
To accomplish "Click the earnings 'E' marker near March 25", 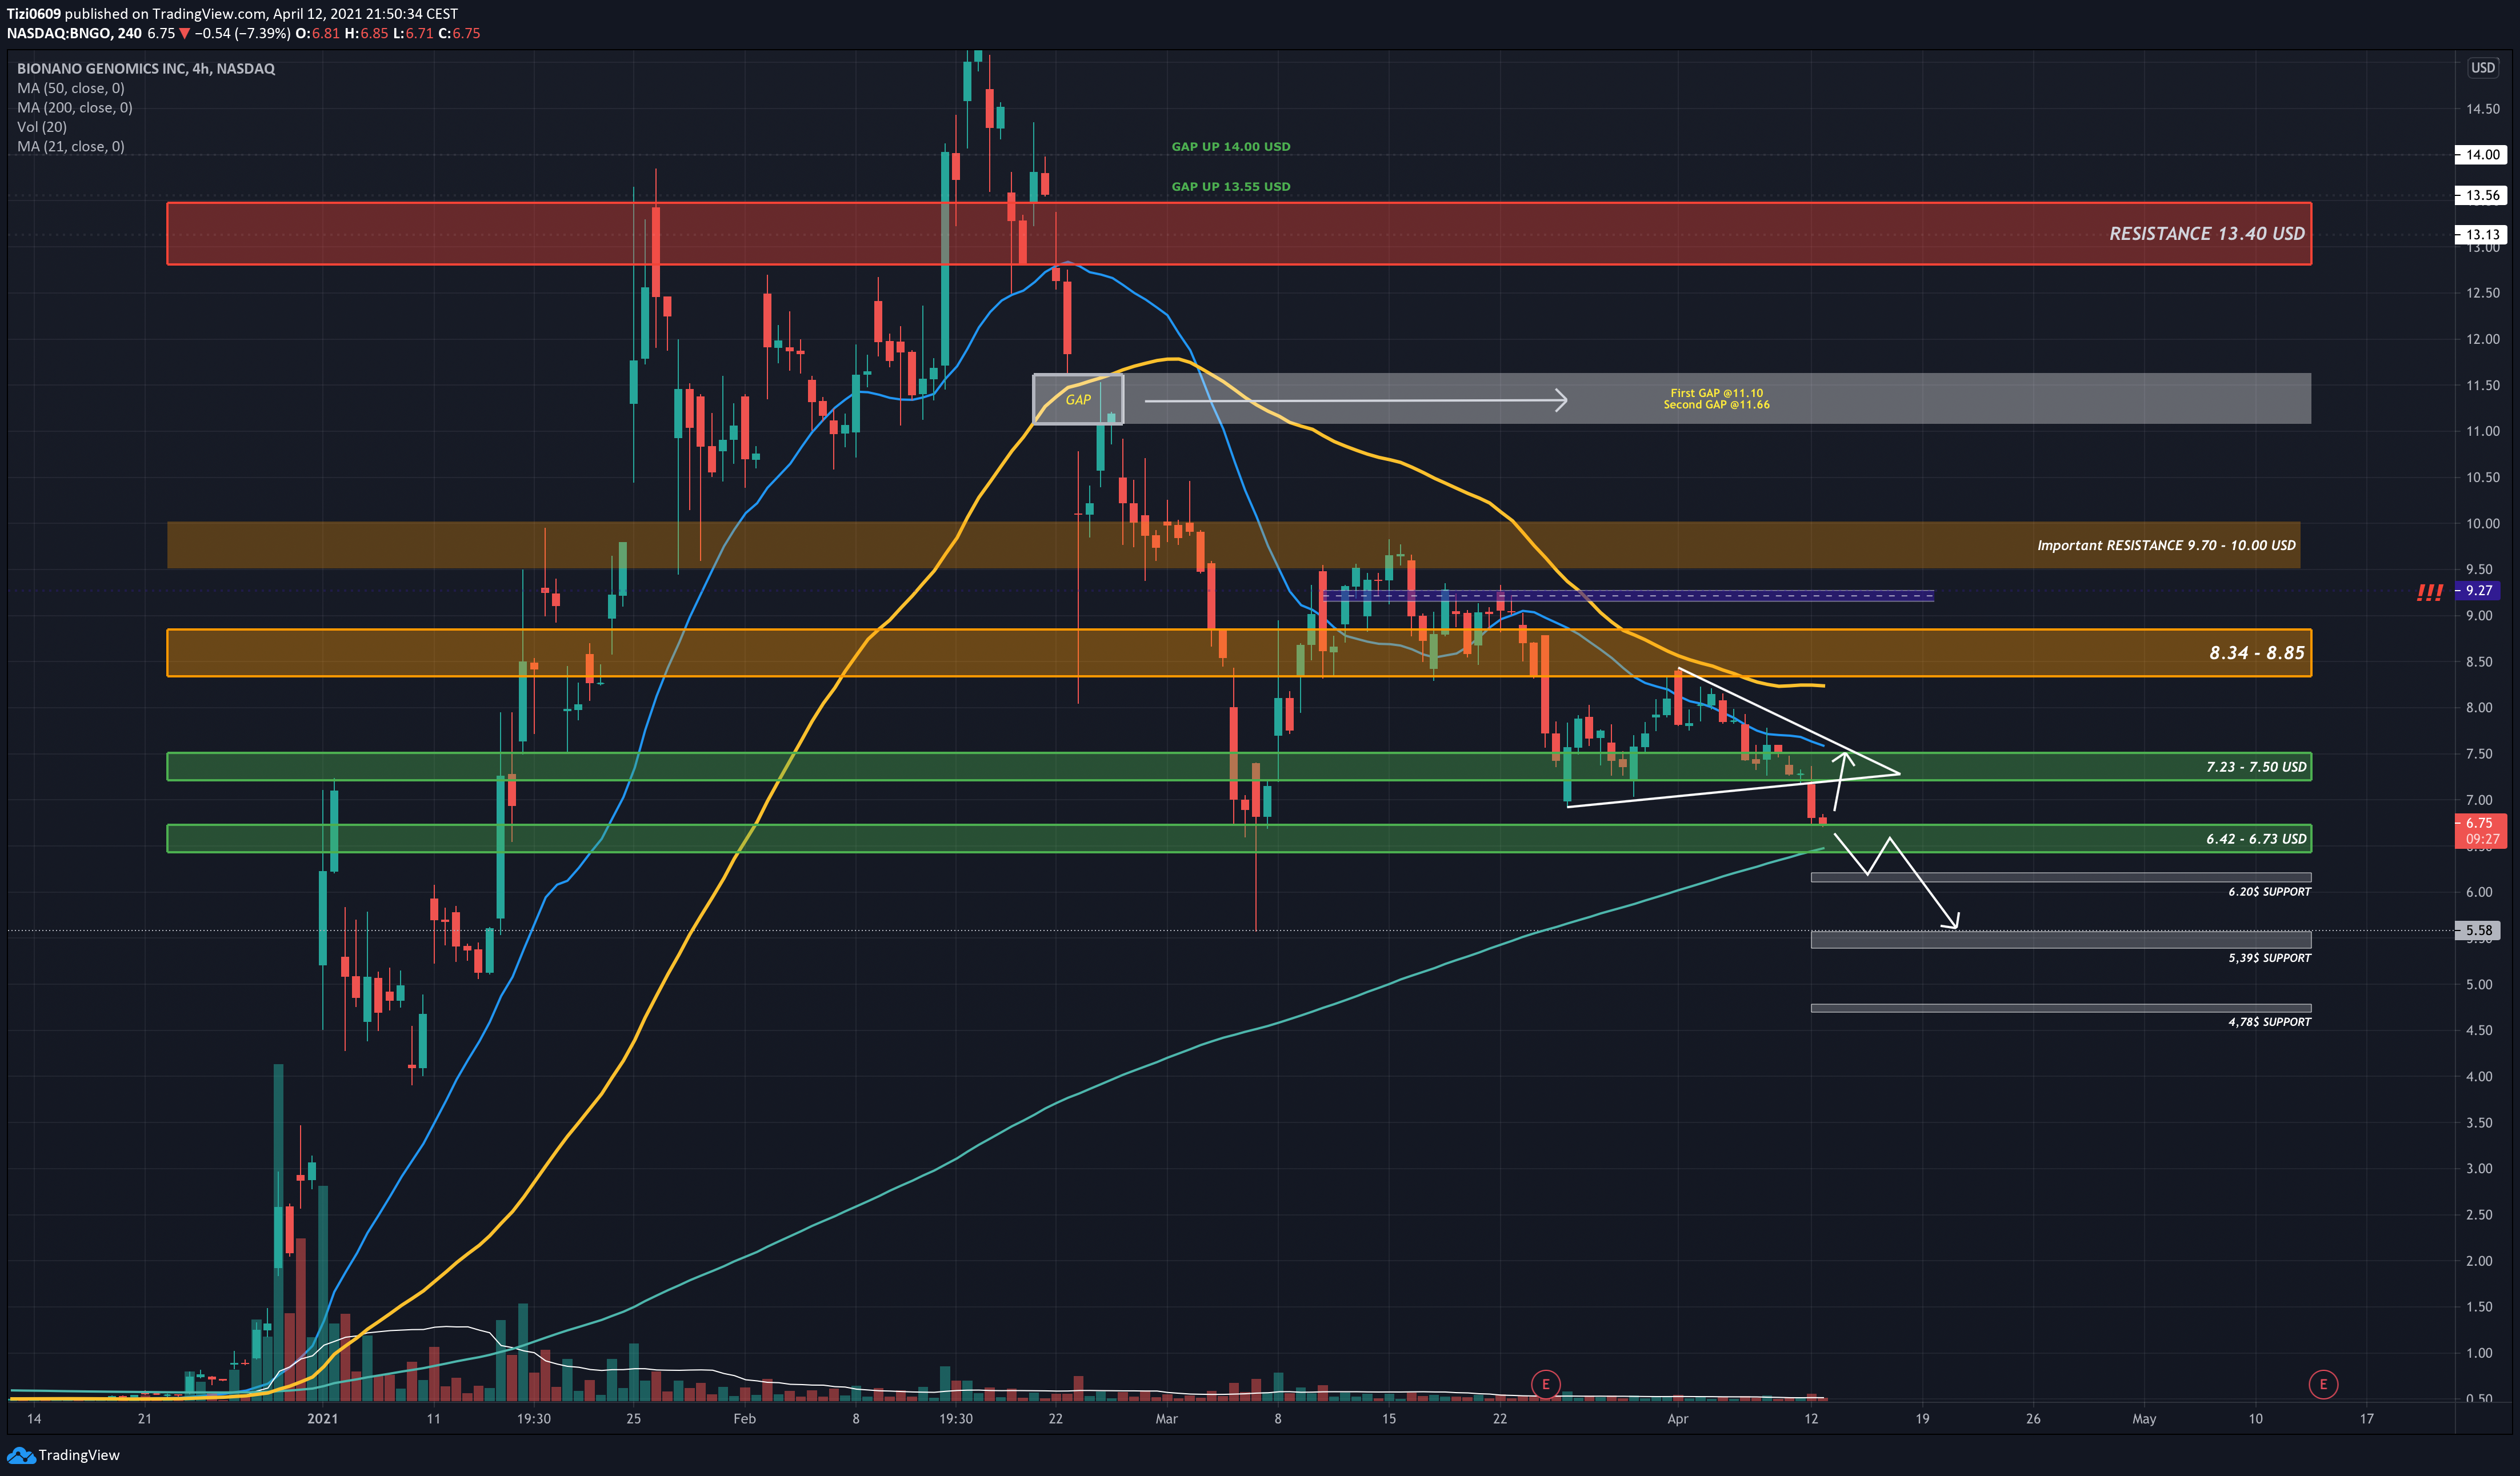I will [1545, 1384].
